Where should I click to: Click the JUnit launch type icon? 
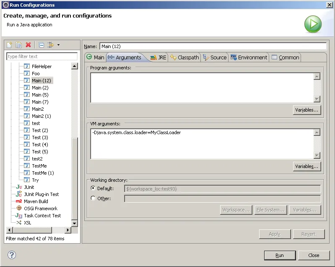pos(19,187)
